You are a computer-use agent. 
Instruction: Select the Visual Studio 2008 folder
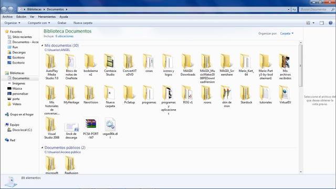click(51, 128)
